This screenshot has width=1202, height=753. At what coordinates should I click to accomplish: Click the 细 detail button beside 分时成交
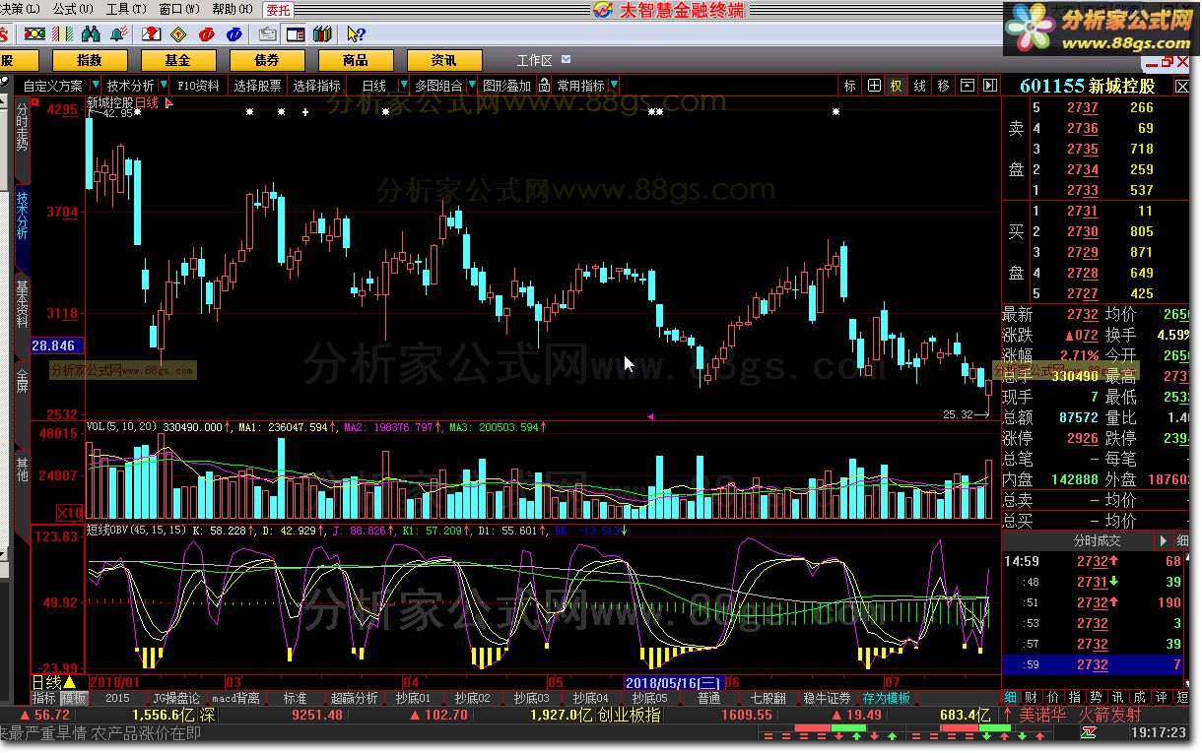tap(1181, 541)
